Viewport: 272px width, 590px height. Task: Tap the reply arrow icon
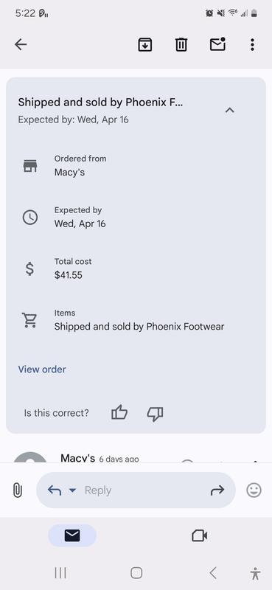(55, 490)
